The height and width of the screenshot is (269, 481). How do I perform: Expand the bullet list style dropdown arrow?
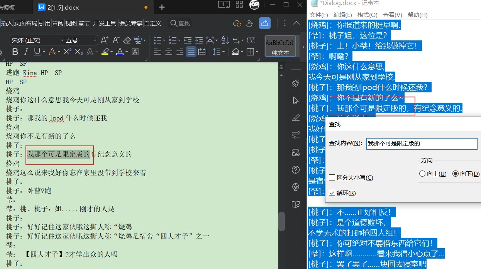click(x=165, y=40)
